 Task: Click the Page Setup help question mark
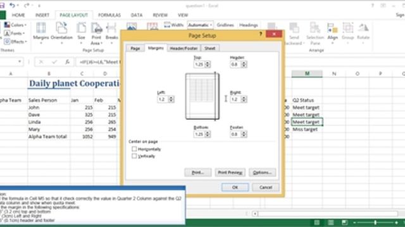[261, 34]
